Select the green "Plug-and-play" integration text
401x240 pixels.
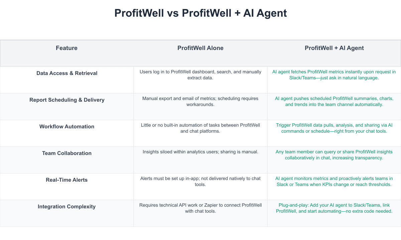tap(334, 208)
